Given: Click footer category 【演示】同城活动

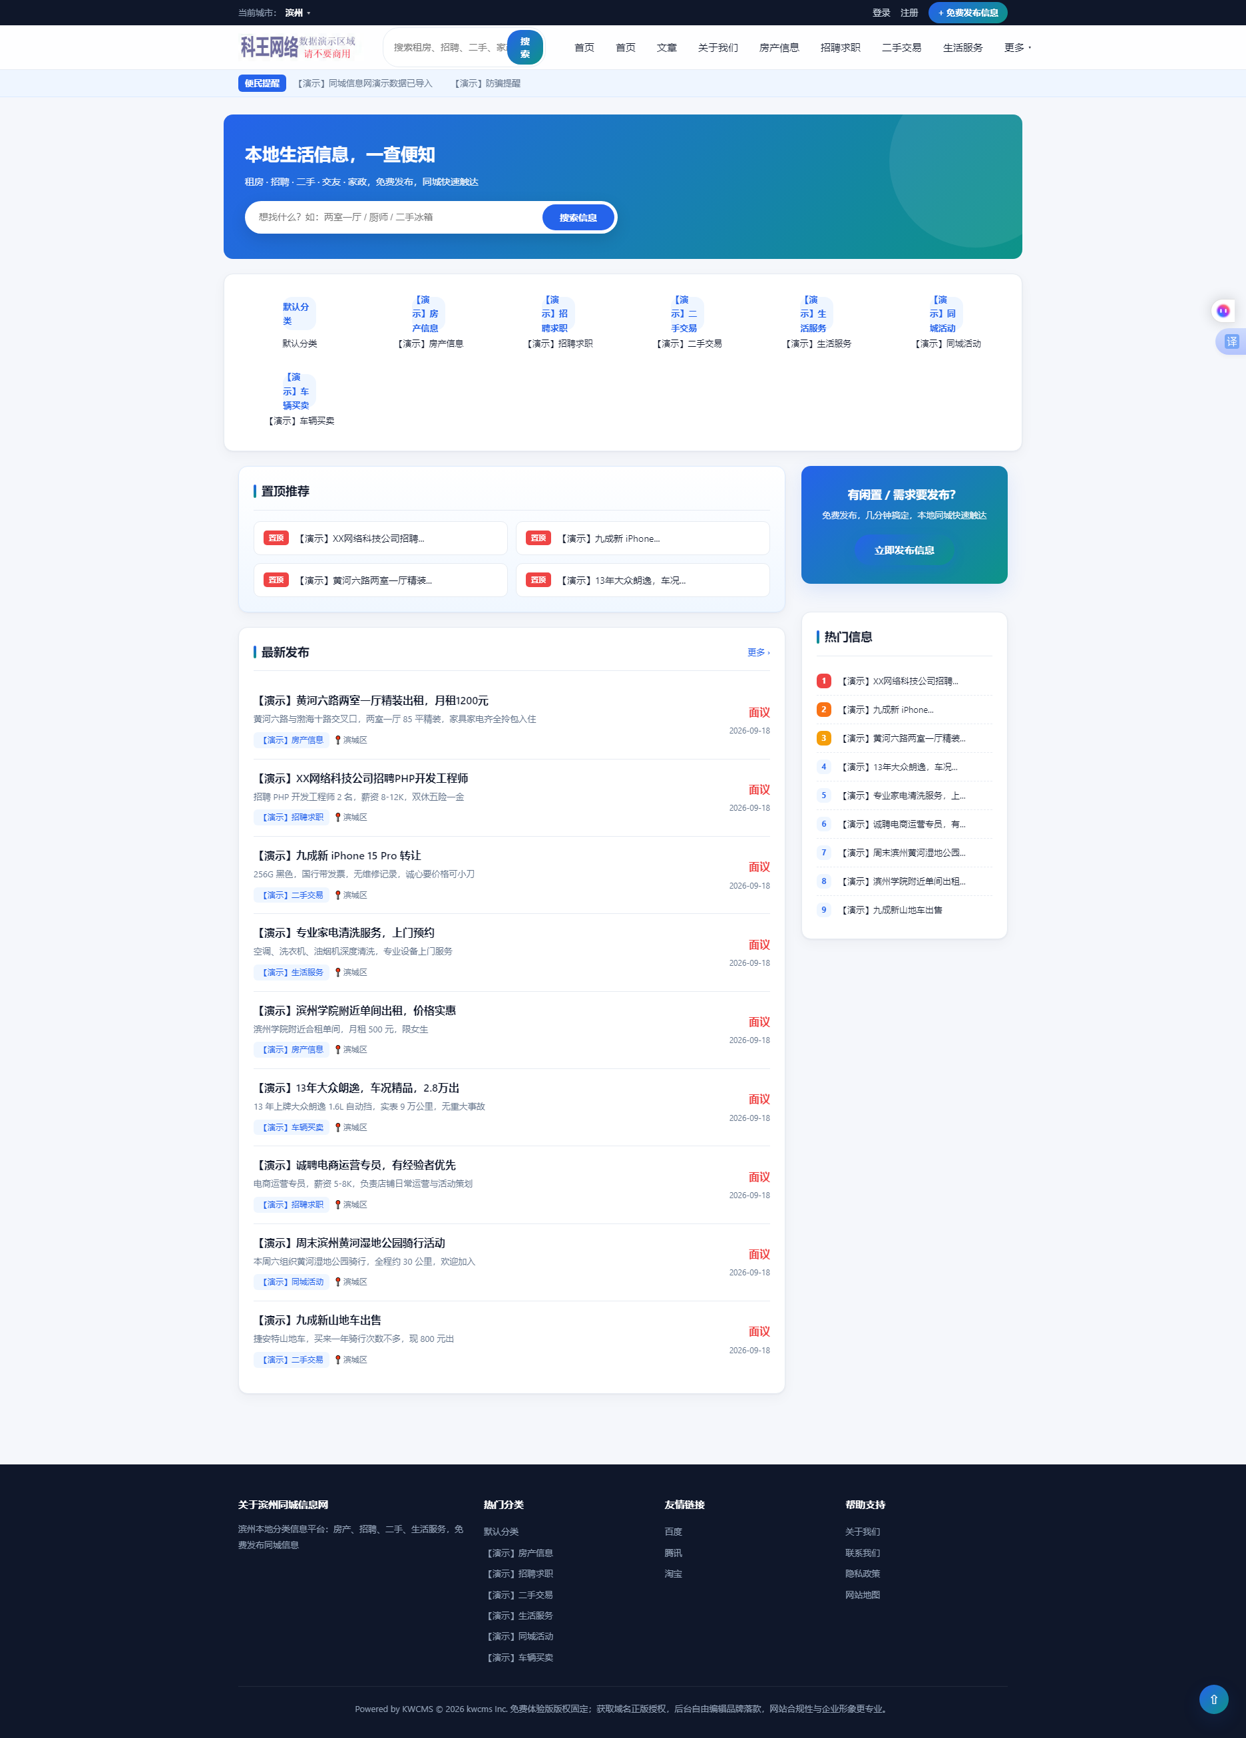Looking at the screenshot, I should [518, 1636].
